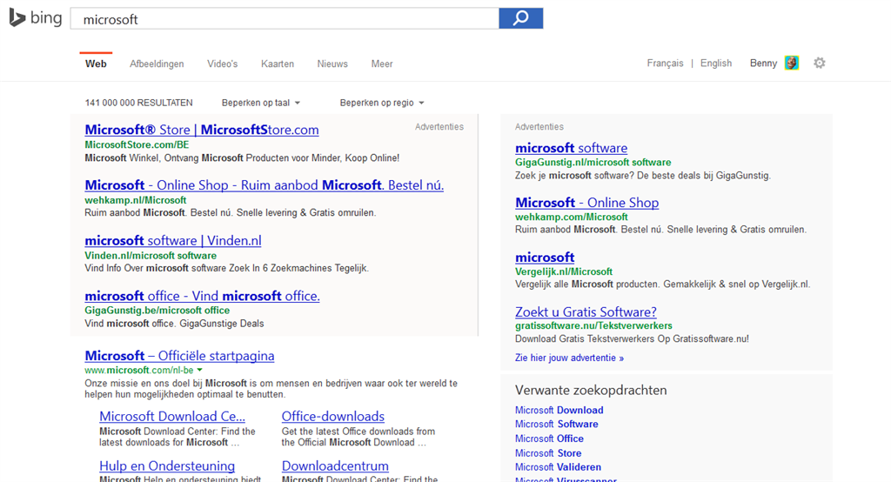Switch language to English
The image size is (891, 482).
click(716, 64)
